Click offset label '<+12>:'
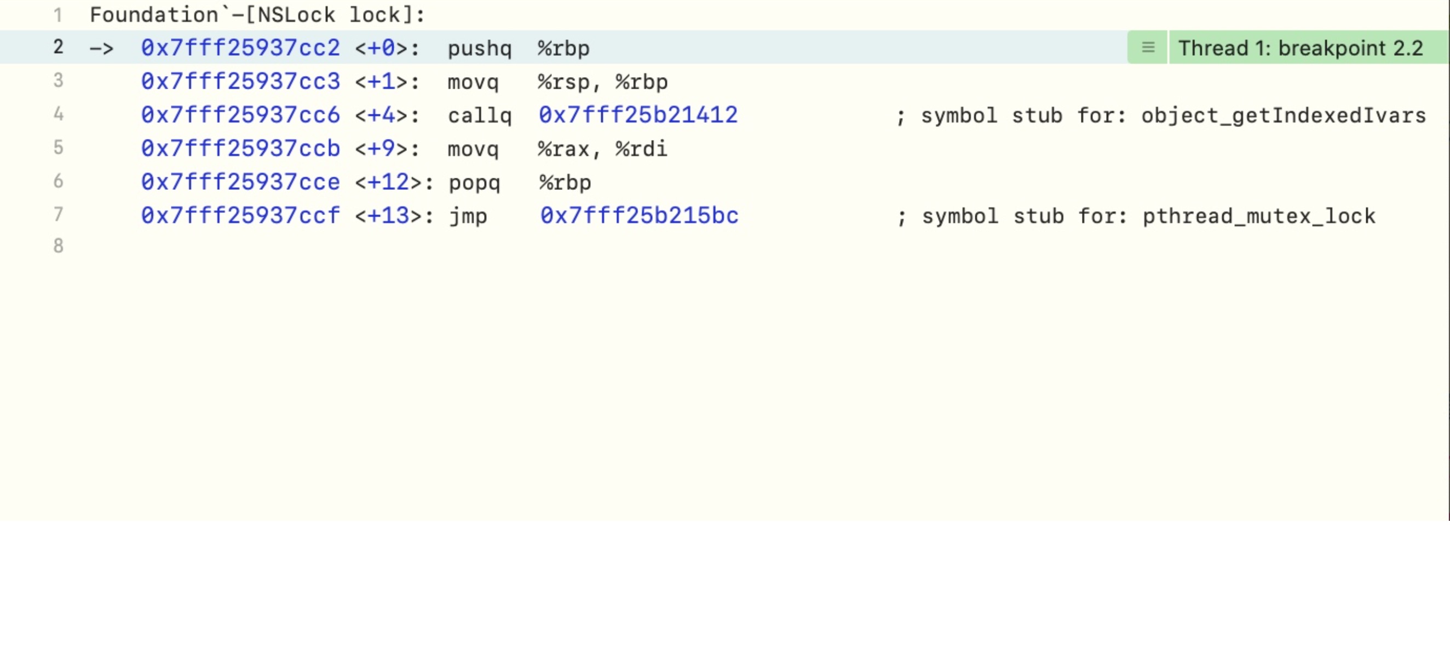The image size is (1450, 651). 394,183
